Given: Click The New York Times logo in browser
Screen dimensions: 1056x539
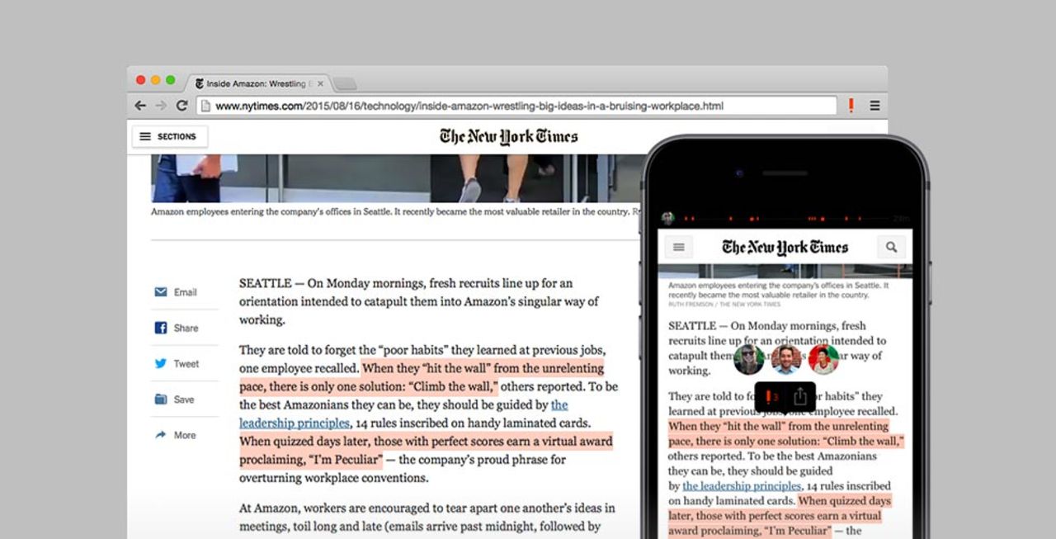Looking at the screenshot, I should pos(508,137).
